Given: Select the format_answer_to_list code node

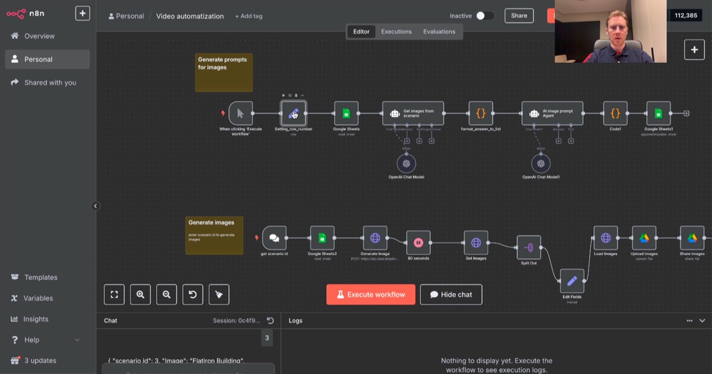Looking at the screenshot, I should pyautogui.click(x=481, y=113).
